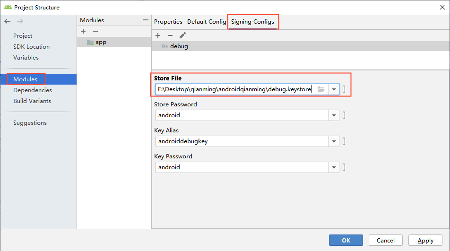Image resolution: width=450 pixels, height=251 pixels.
Task: Switch to the Properties tab
Action: pyautogui.click(x=168, y=22)
